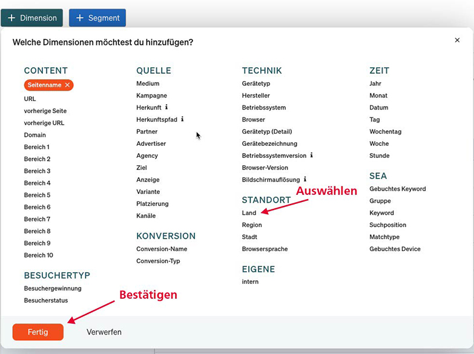Choose the Browser dimension

click(253, 119)
